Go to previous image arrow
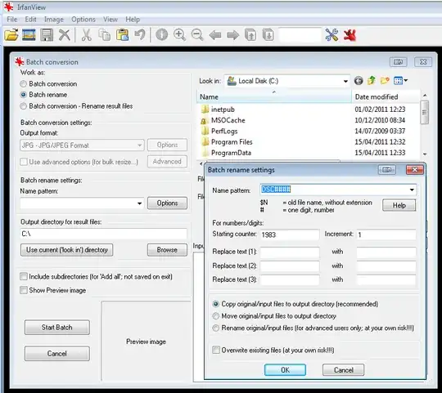 click(215, 35)
